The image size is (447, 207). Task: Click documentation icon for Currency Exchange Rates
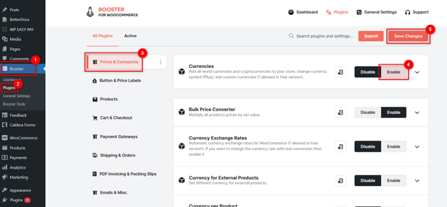[340, 147]
